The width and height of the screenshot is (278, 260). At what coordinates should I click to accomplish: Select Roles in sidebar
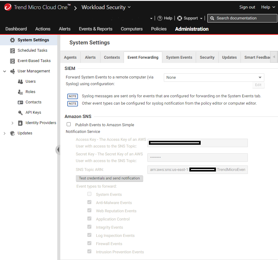[x=30, y=92]
